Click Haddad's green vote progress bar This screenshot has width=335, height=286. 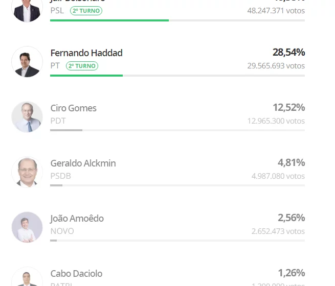(86, 76)
